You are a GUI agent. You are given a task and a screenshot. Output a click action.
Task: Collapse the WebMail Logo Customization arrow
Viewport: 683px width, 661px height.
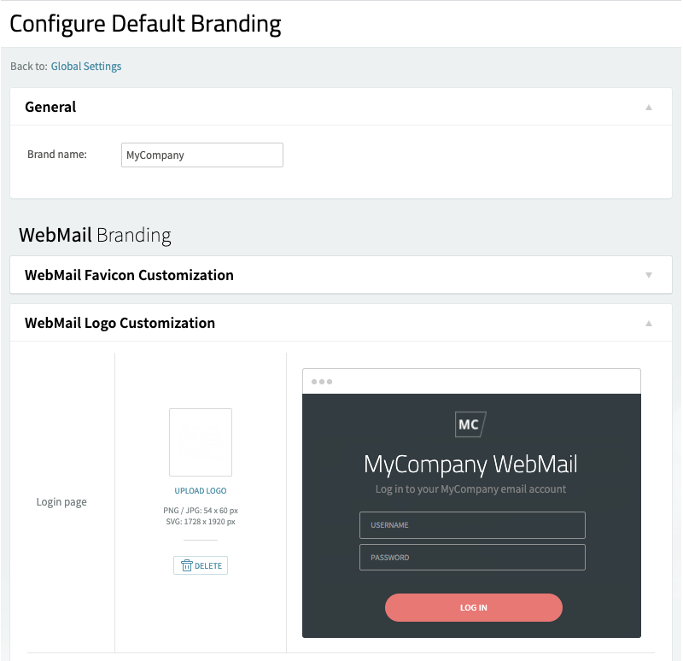pyautogui.click(x=649, y=324)
